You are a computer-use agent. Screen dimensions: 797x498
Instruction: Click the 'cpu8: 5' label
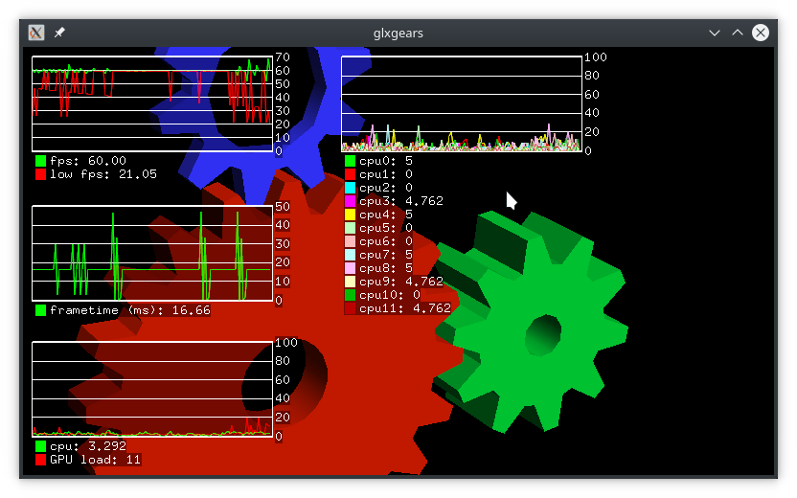386,268
